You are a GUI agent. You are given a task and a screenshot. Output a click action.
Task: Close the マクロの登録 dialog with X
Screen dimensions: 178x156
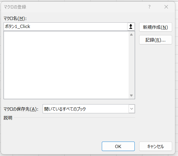click(x=166, y=7)
